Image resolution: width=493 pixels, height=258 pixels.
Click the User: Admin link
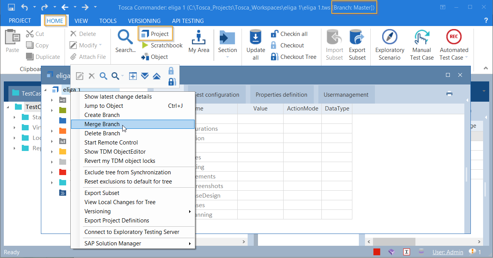coord(448,252)
